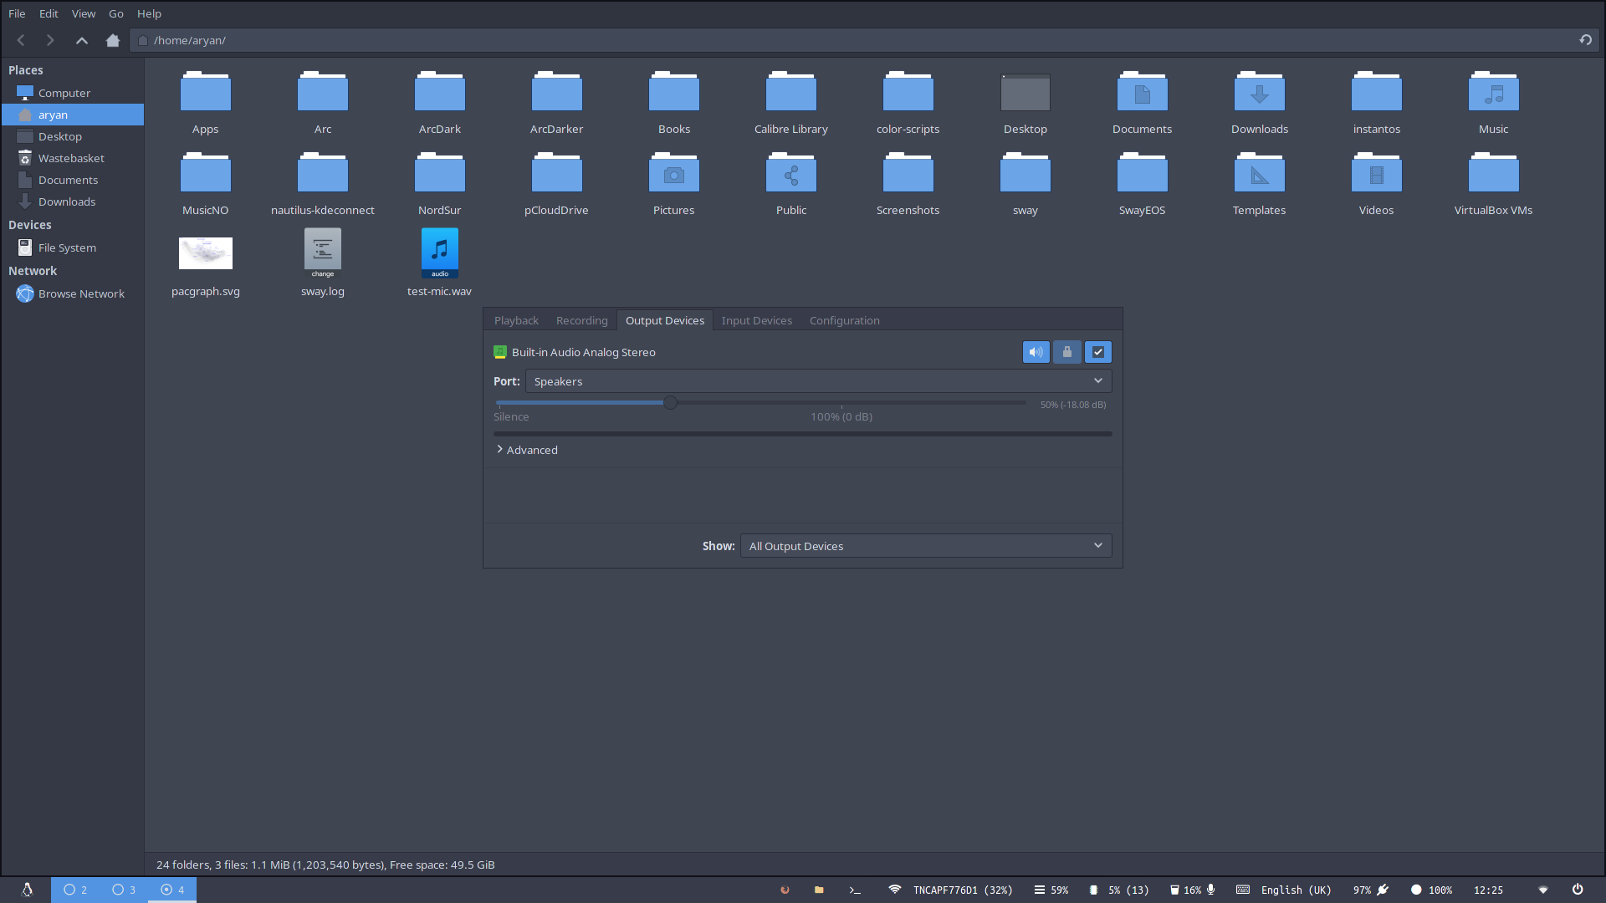
Task: Click the output volume slider handle
Action: tap(670, 402)
